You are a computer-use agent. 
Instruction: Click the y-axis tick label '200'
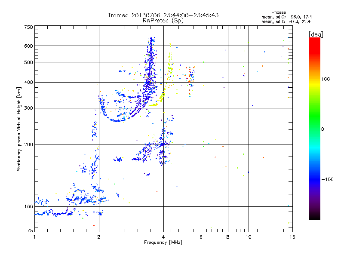[28, 144]
